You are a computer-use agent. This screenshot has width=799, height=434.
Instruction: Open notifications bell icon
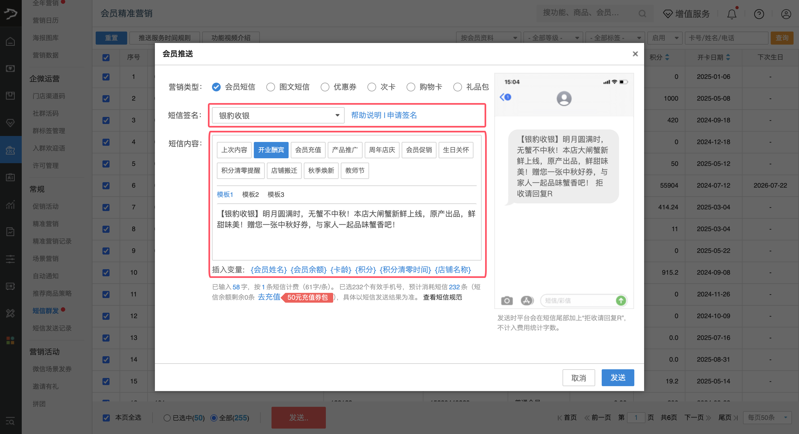(x=732, y=14)
